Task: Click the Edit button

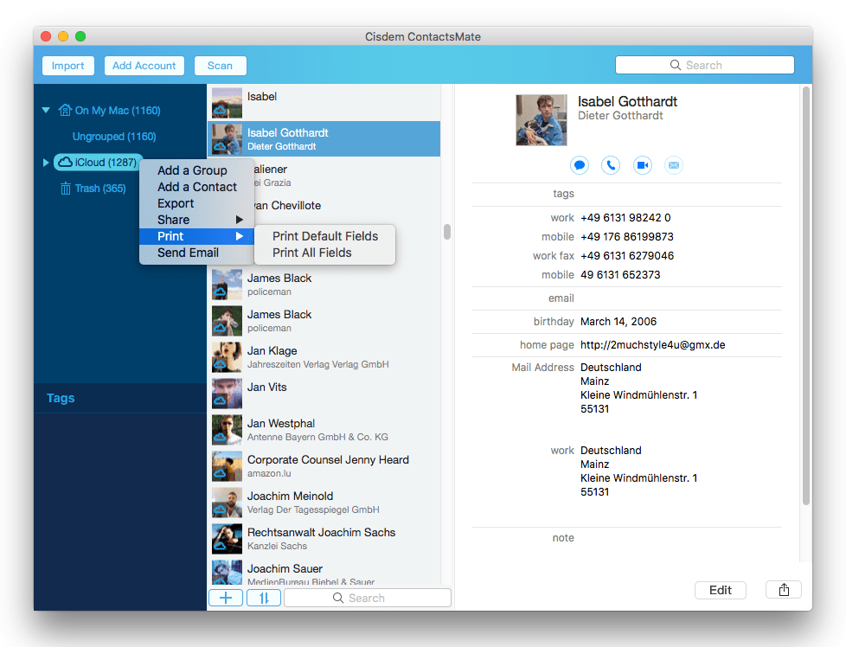Action: [x=720, y=590]
